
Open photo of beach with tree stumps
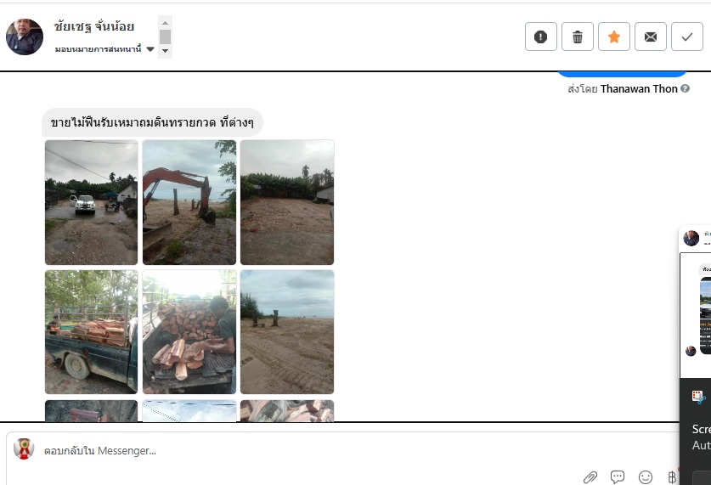(x=287, y=332)
